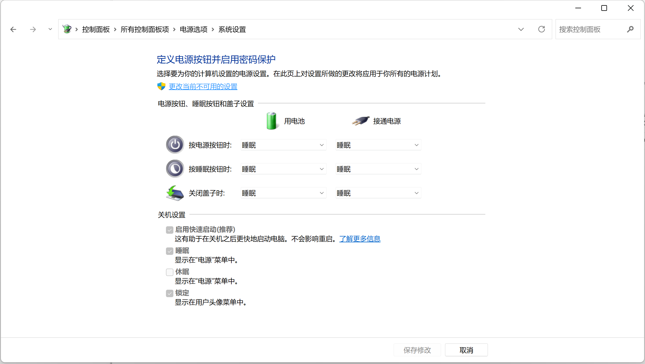This screenshot has width=645, height=364.
Task: Enable the 休眠 checkbox
Action: pos(170,272)
